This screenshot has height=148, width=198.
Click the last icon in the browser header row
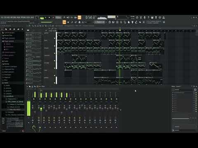22,29
